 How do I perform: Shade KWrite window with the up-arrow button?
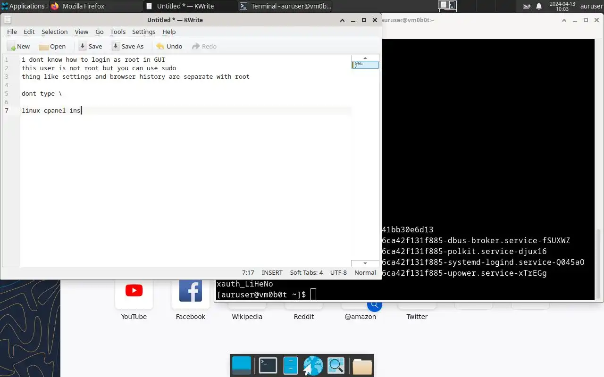[x=343, y=20]
